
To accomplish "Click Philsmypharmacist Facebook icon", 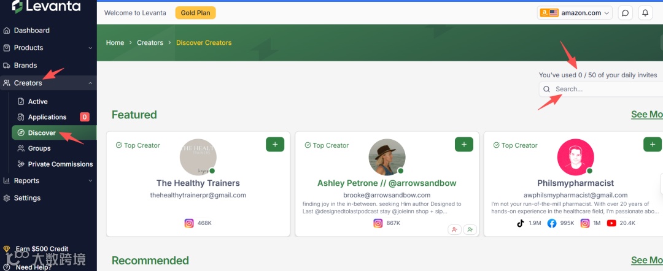I will click(552, 223).
